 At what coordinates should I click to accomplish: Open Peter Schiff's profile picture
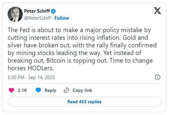coord(15,14)
